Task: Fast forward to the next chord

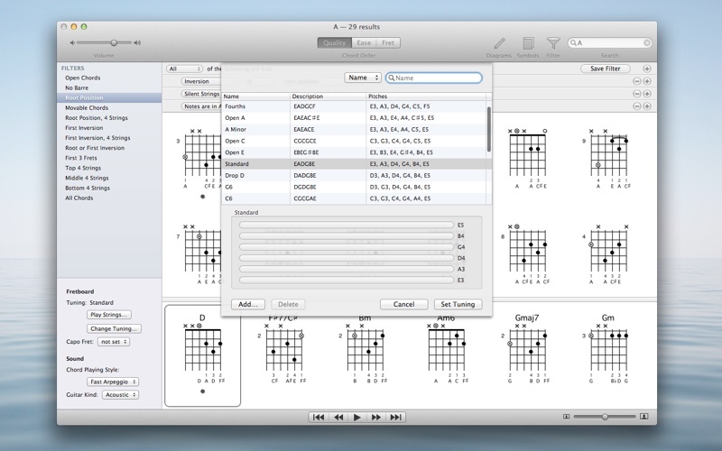Action: click(376, 417)
